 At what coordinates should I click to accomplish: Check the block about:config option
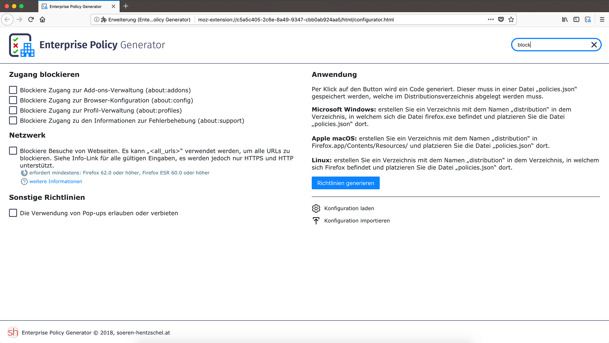click(13, 100)
